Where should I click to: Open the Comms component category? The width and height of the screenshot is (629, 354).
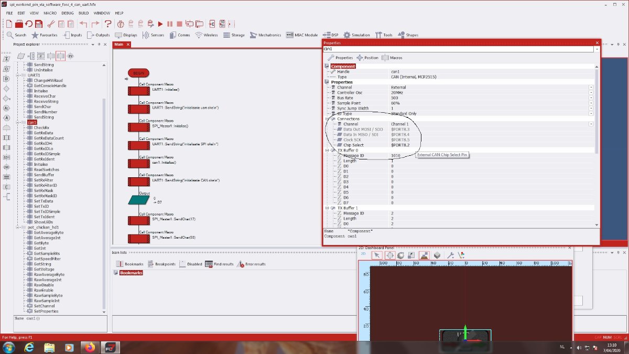tap(180, 35)
